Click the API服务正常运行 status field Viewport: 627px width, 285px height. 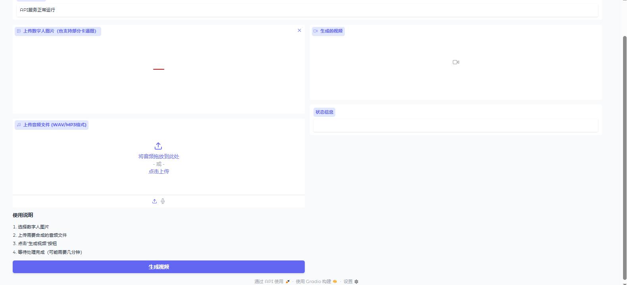[307, 10]
